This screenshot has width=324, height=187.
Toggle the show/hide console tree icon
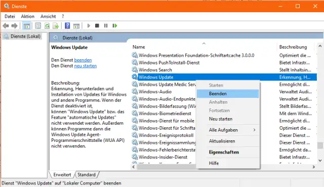tap(27, 26)
